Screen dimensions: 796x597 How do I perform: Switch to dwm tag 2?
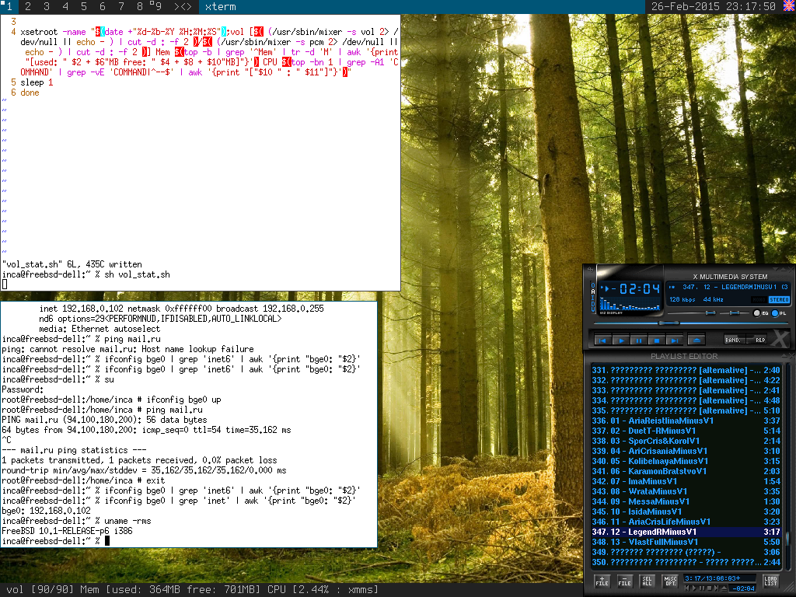(x=27, y=6)
